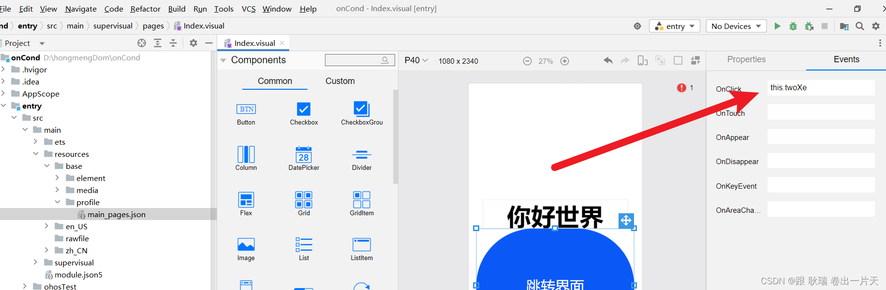886x290 pixels.
Task: Open the Build menu
Action: tap(177, 9)
